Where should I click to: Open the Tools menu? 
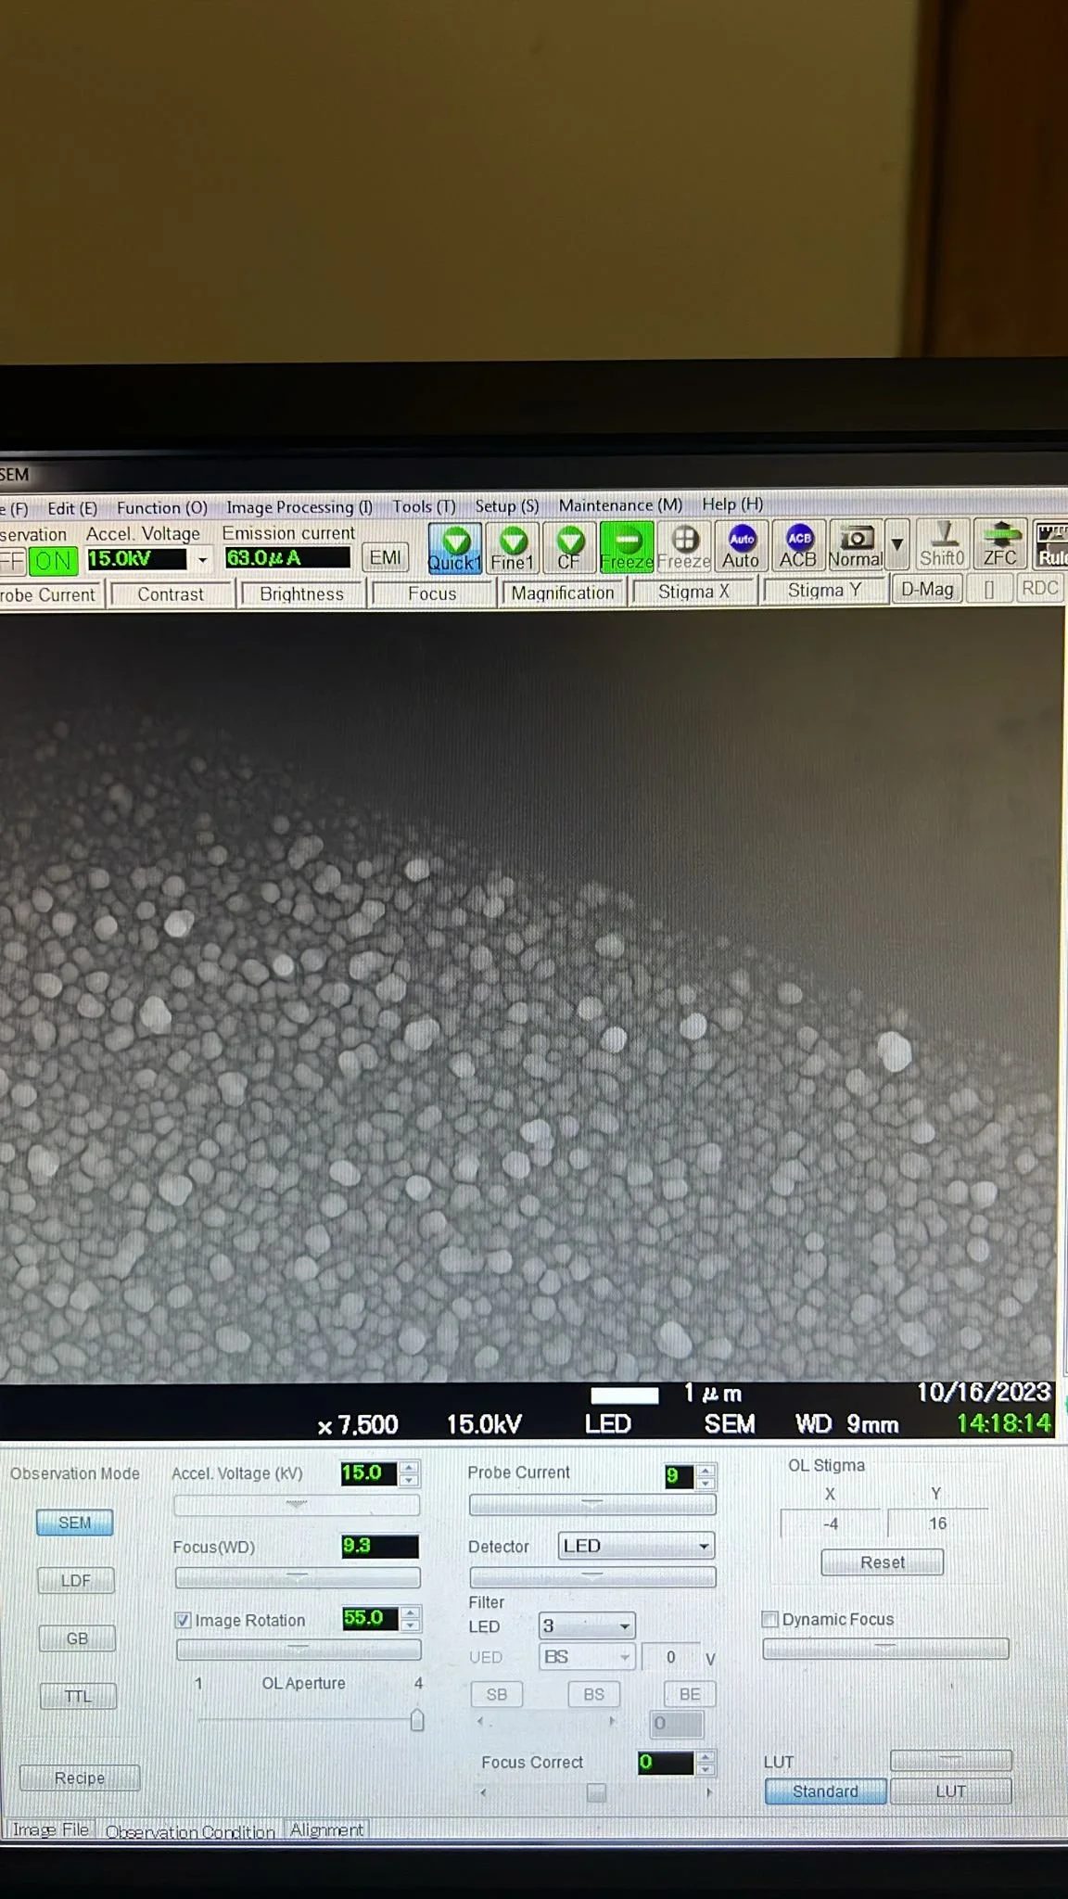[x=424, y=506]
